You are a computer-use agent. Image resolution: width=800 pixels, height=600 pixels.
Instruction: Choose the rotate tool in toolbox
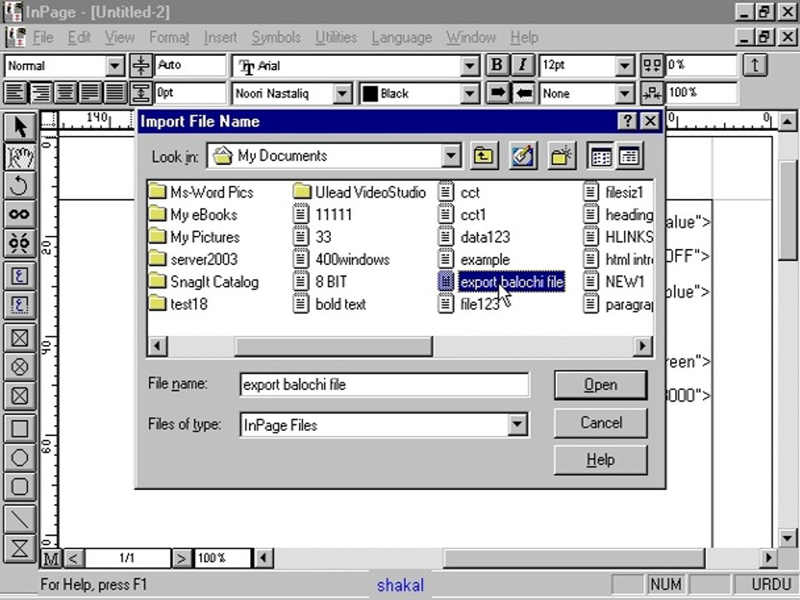[19, 185]
